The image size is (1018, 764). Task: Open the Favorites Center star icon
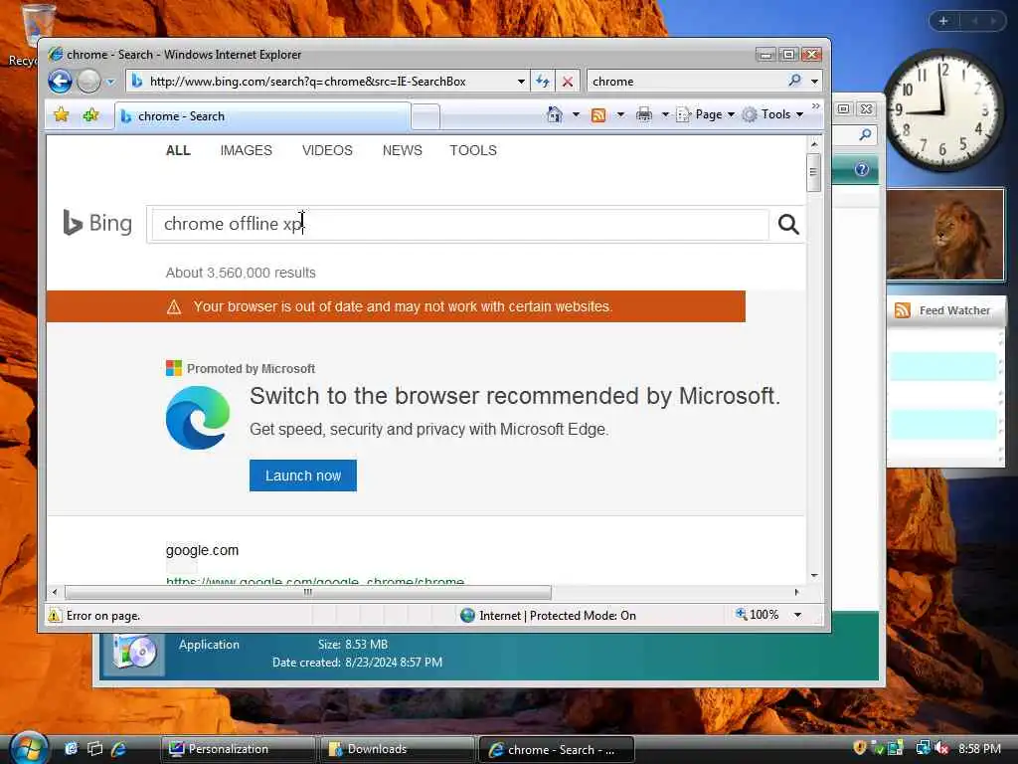click(x=61, y=115)
